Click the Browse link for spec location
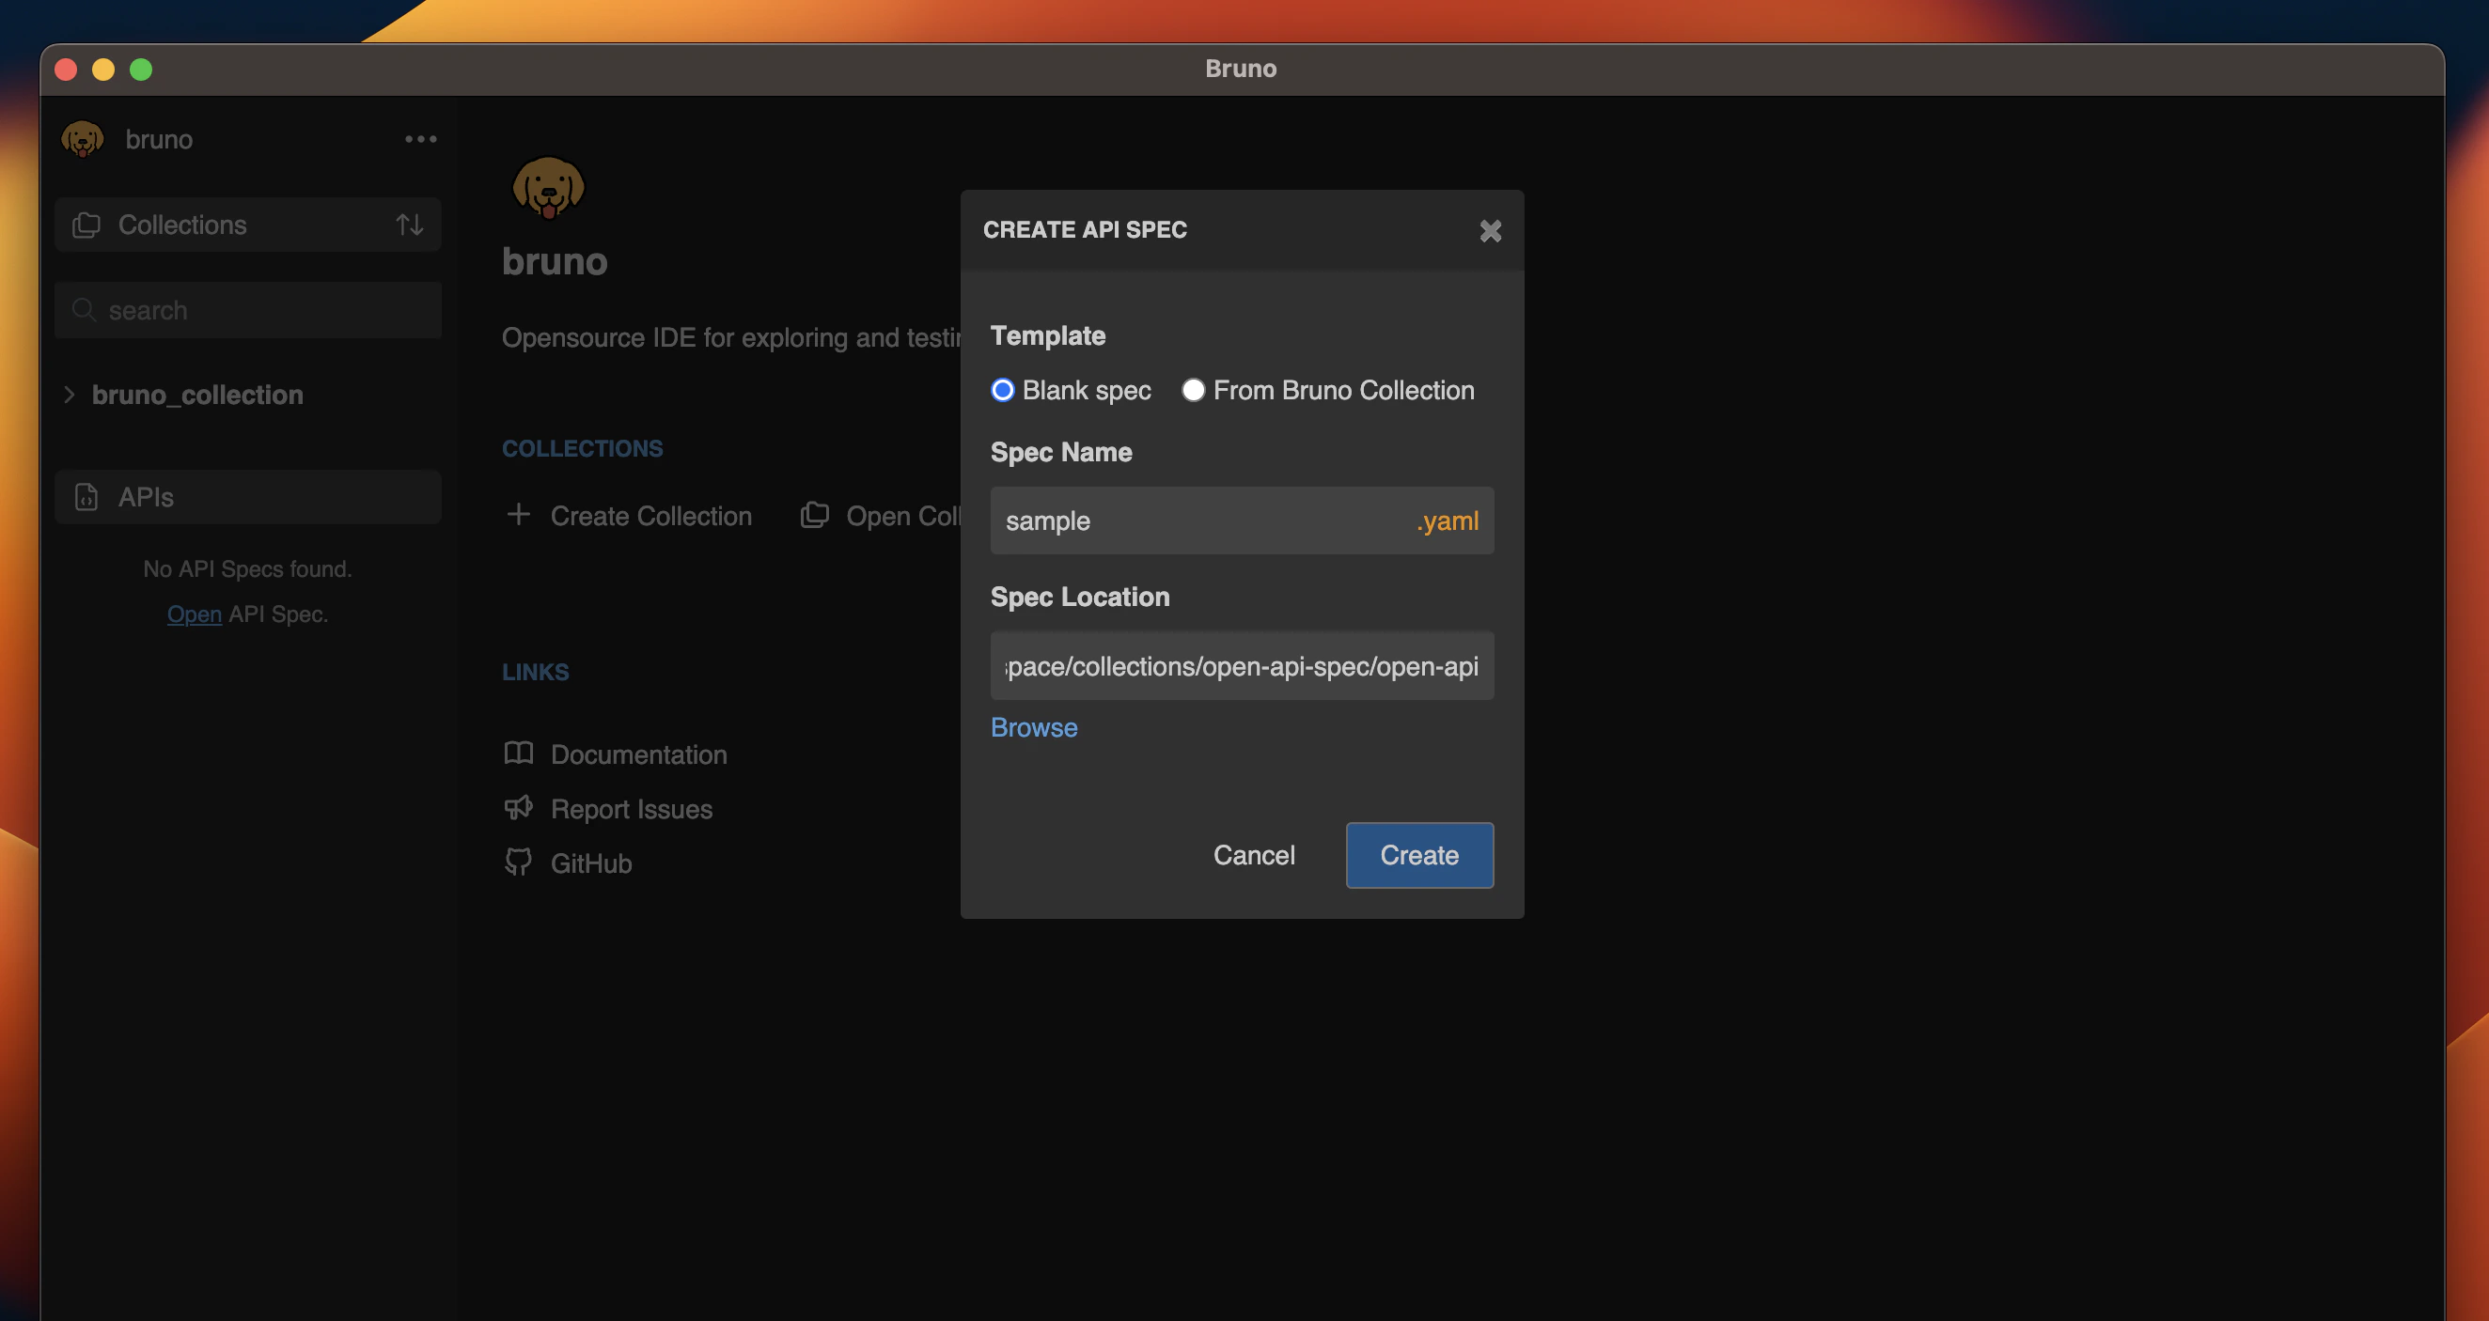 1034,727
